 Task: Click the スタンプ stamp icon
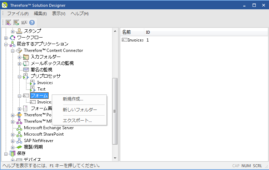click(19, 31)
